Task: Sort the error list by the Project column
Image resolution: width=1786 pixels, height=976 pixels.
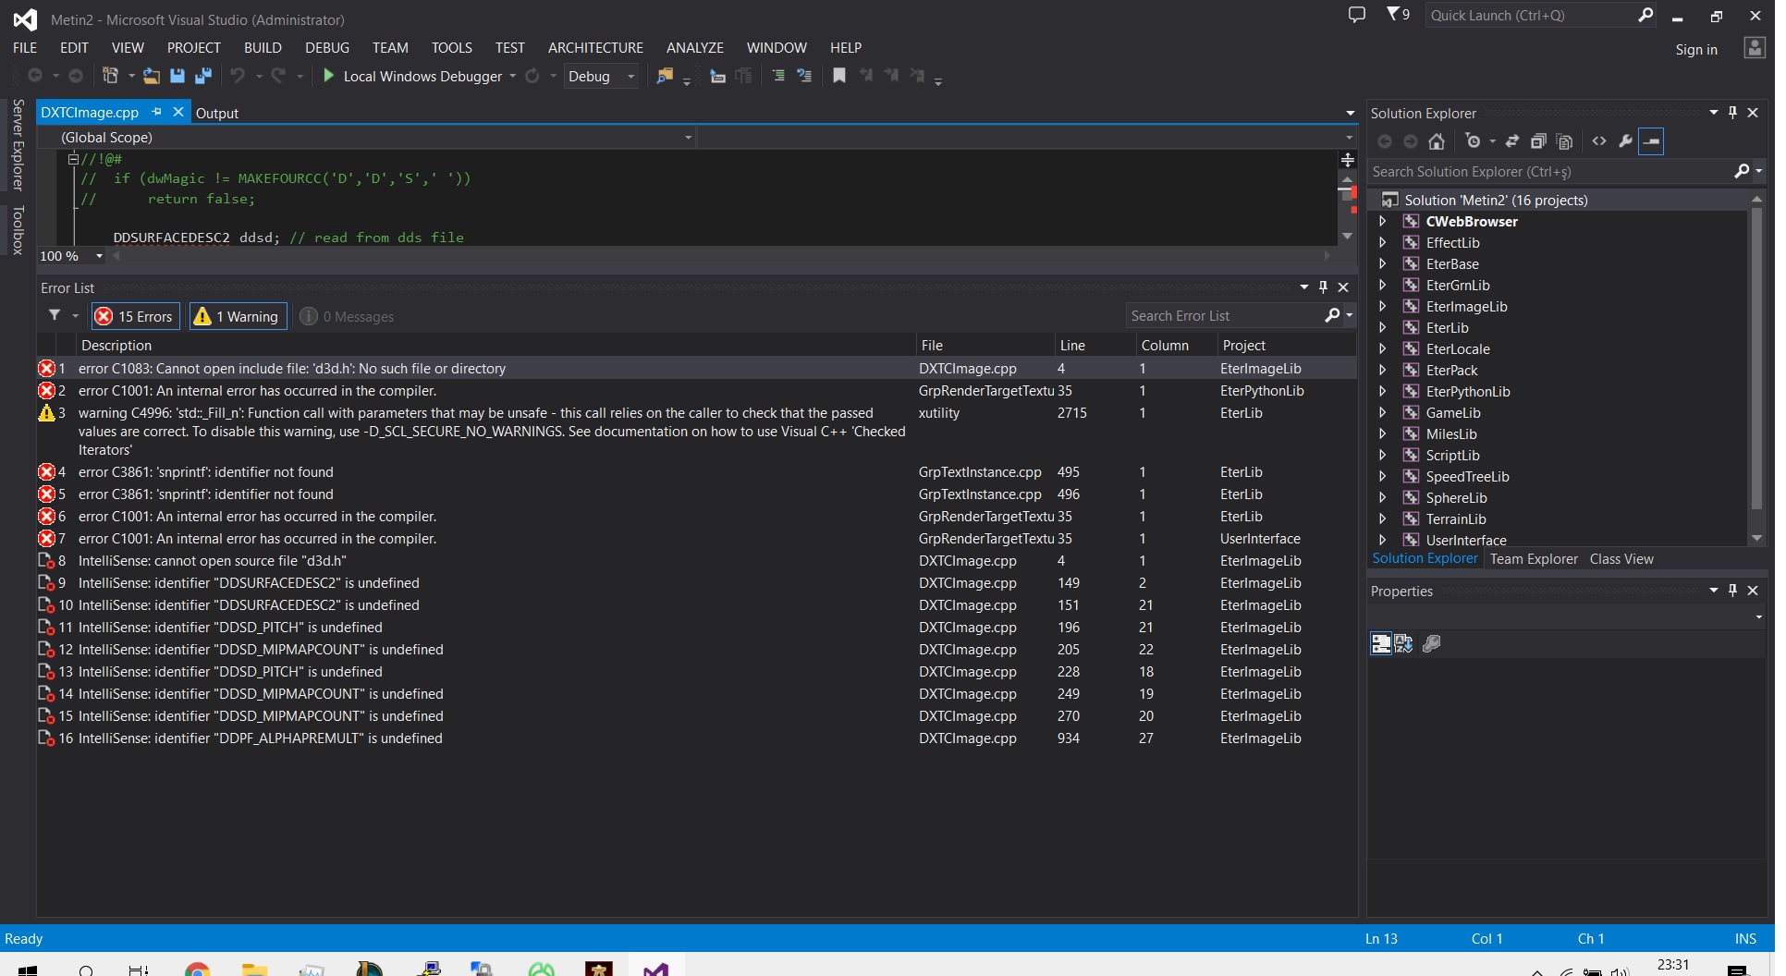Action: [x=1289, y=345]
